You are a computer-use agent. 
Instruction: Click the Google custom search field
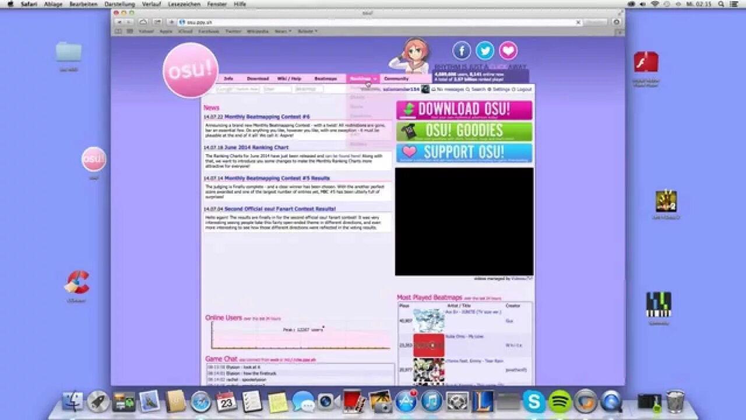238,89
